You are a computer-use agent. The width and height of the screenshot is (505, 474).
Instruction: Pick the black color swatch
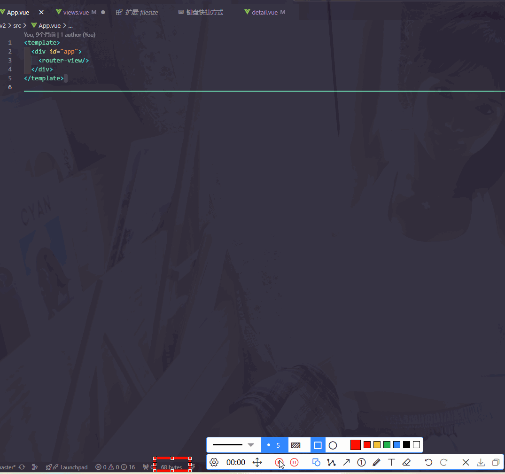click(x=406, y=445)
